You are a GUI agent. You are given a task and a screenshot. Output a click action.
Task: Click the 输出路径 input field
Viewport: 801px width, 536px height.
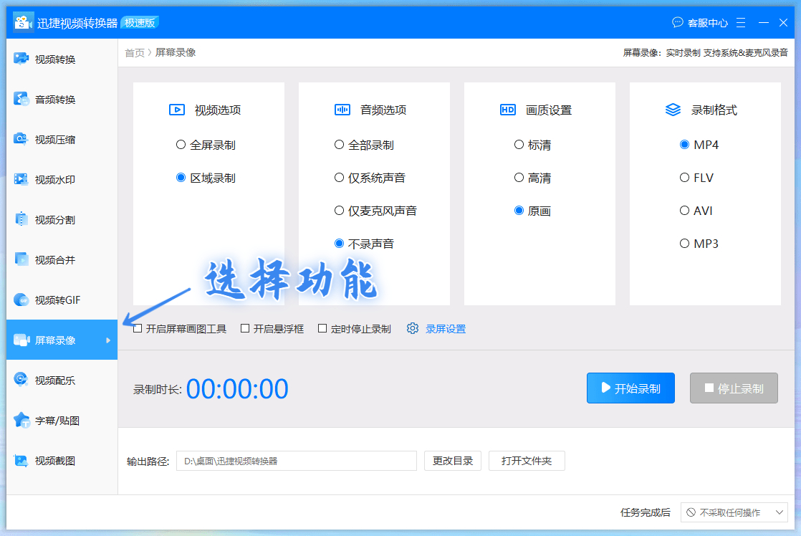297,461
